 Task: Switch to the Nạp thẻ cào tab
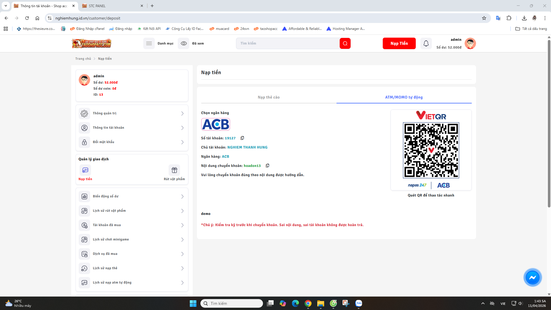point(268,97)
